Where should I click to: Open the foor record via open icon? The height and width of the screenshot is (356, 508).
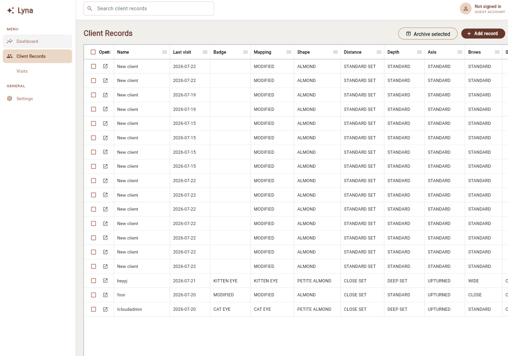pos(105,295)
